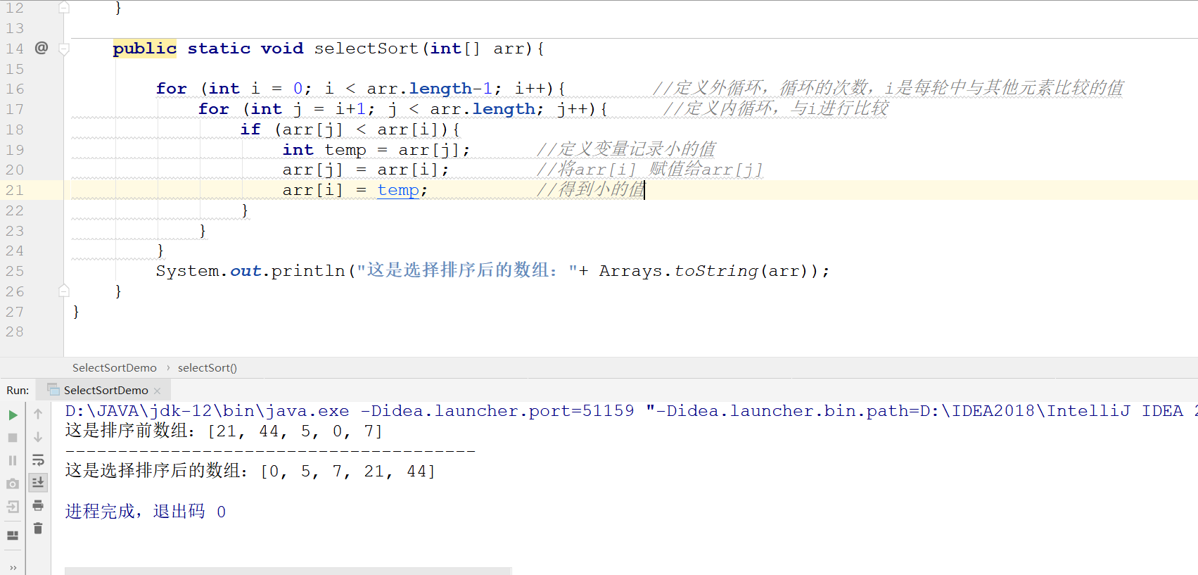Click the Dump threads camera icon

(x=13, y=484)
